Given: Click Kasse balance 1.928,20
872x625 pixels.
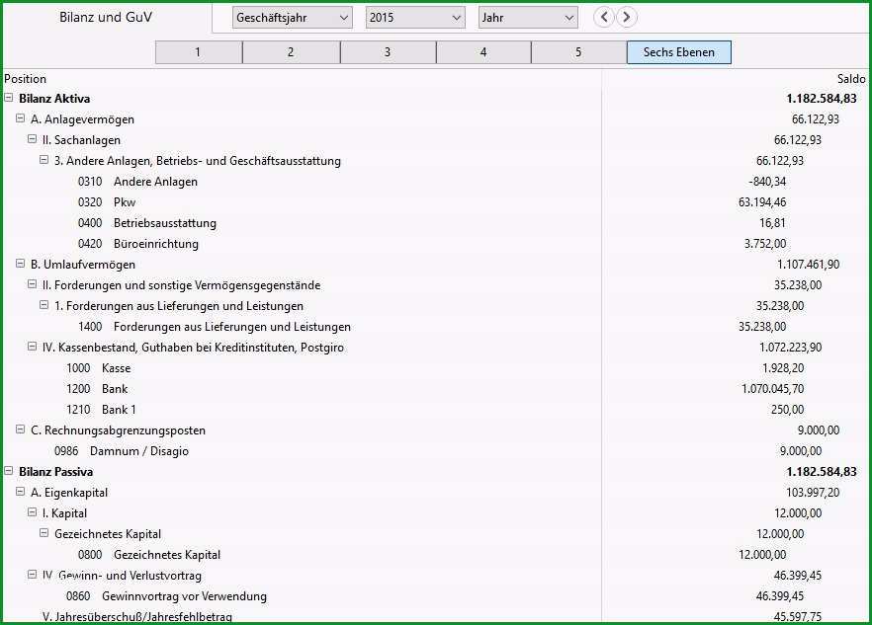Looking at the screenshot, I should (783, 368).
